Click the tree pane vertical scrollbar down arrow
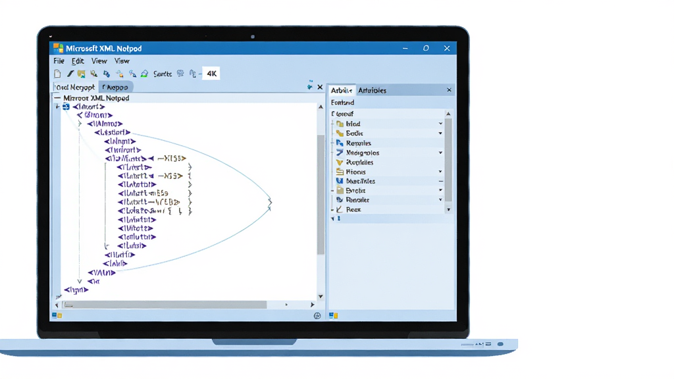This screenshot has width=674, height=379. point(321,297)
